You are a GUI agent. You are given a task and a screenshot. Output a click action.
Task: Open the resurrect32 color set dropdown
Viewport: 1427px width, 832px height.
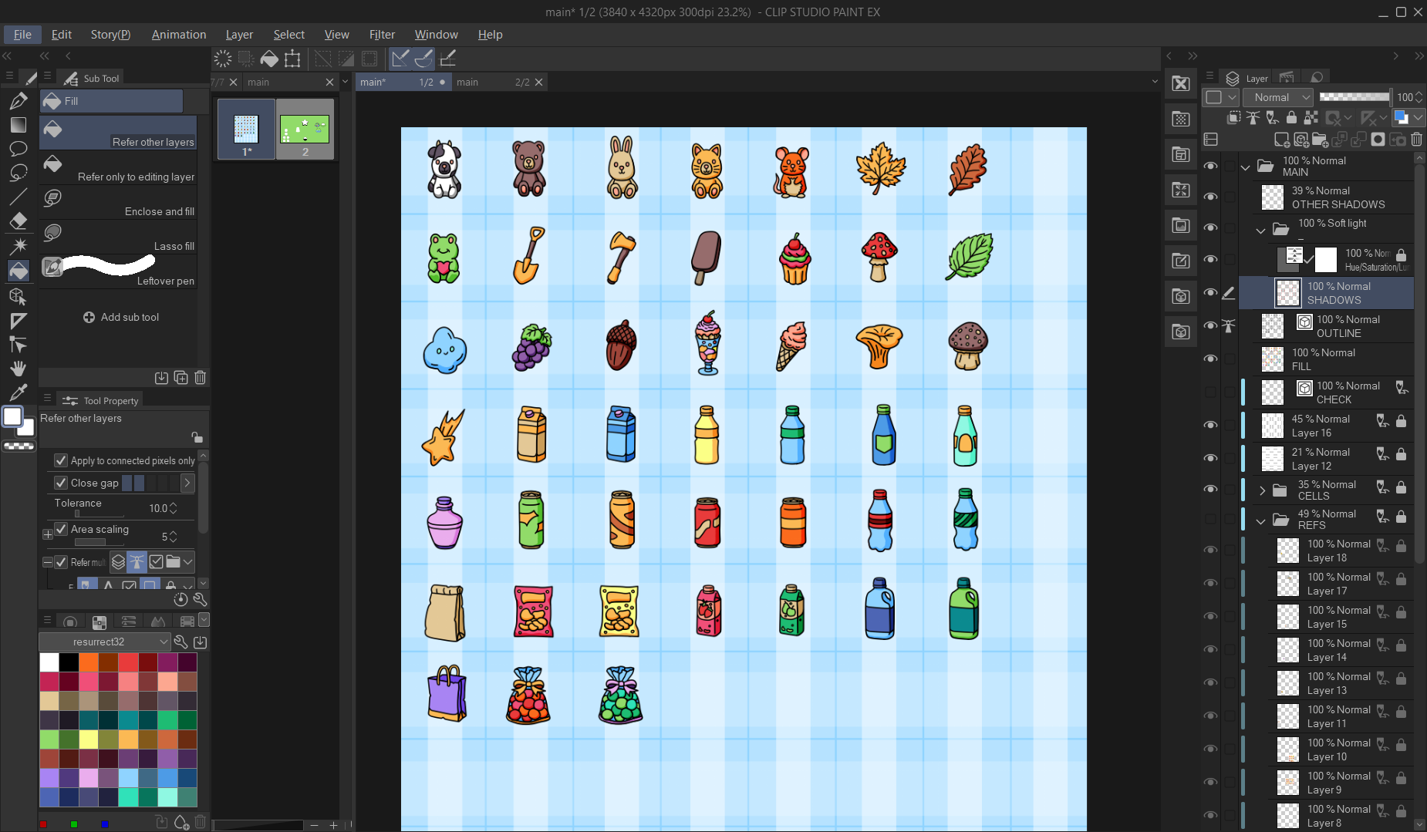pyautogui.click(x=104, y=642)
